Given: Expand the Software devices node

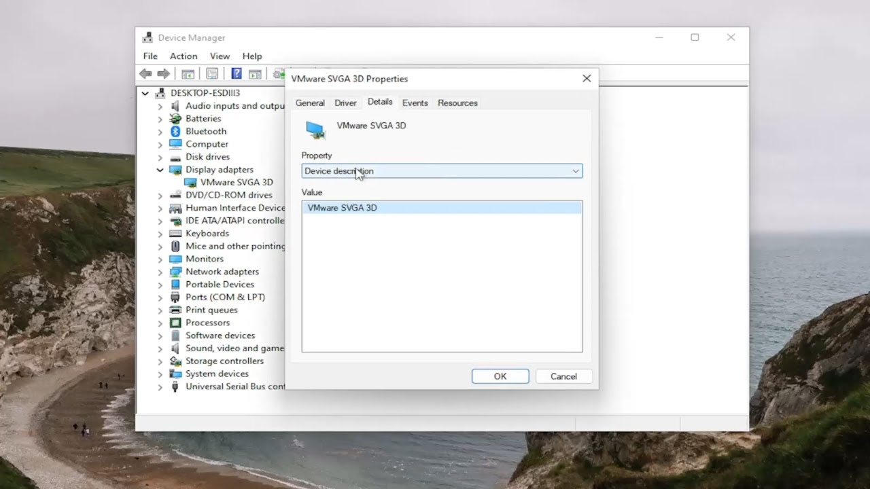Looking at the screenshot, I should [x=160, y=336].
